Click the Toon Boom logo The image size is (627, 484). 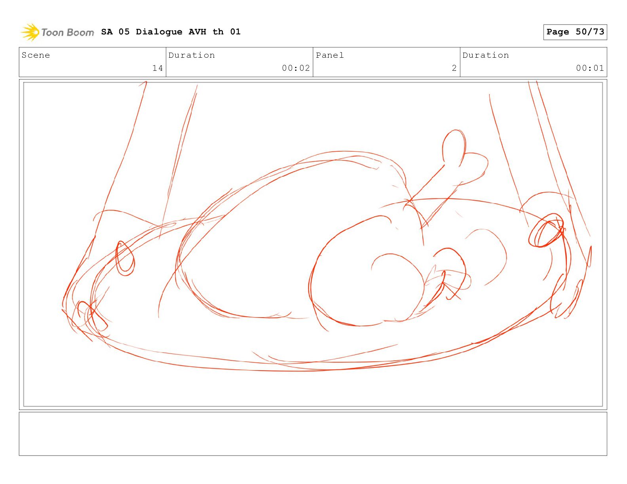57,32
